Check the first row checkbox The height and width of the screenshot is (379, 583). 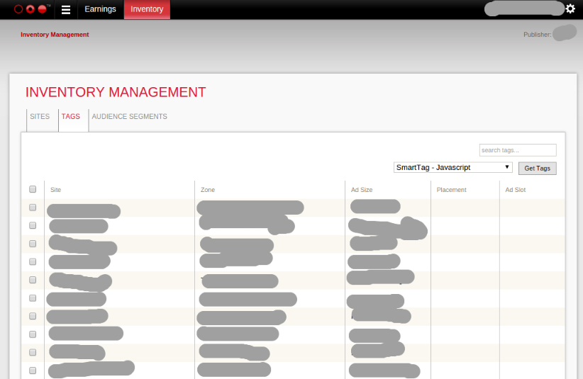pos(33,208)
